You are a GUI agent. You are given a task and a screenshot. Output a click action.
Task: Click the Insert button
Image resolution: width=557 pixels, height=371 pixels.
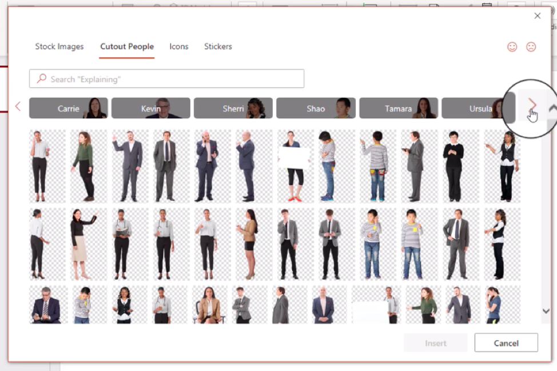point(435,343)
